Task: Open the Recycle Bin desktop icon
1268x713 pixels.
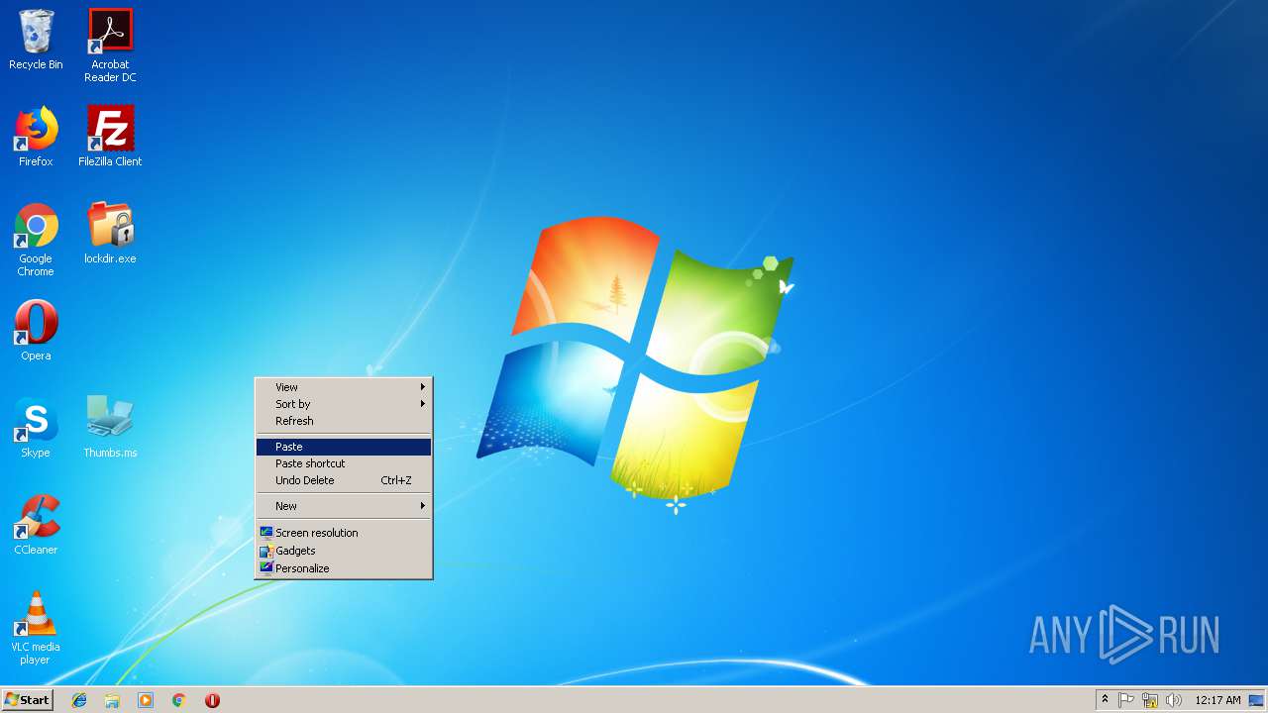Action: tap(36, 40)
